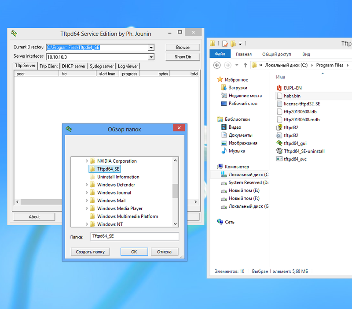The image size is (352, 309).
Task: Expand the Windows Media Player node
Action: pyautogui.click(x=87, y=208)
